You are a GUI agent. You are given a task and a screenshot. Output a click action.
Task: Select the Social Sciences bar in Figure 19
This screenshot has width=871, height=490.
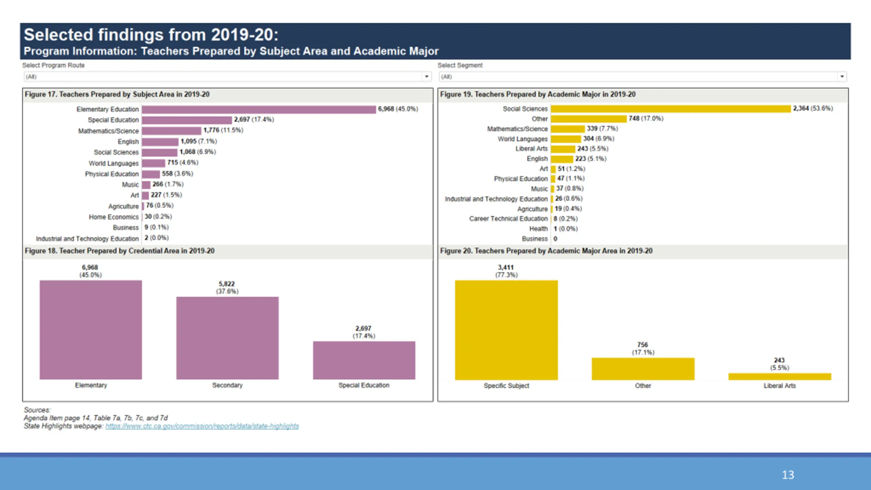click(671, 109)
